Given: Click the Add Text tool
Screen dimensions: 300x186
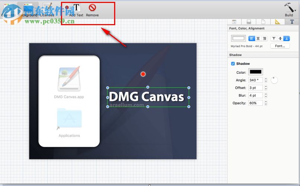Looking at the screenshot, I should pos(76,10).
